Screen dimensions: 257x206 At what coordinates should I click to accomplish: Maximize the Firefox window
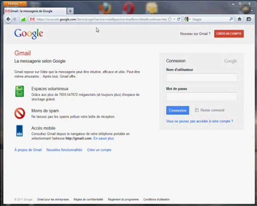240,4
